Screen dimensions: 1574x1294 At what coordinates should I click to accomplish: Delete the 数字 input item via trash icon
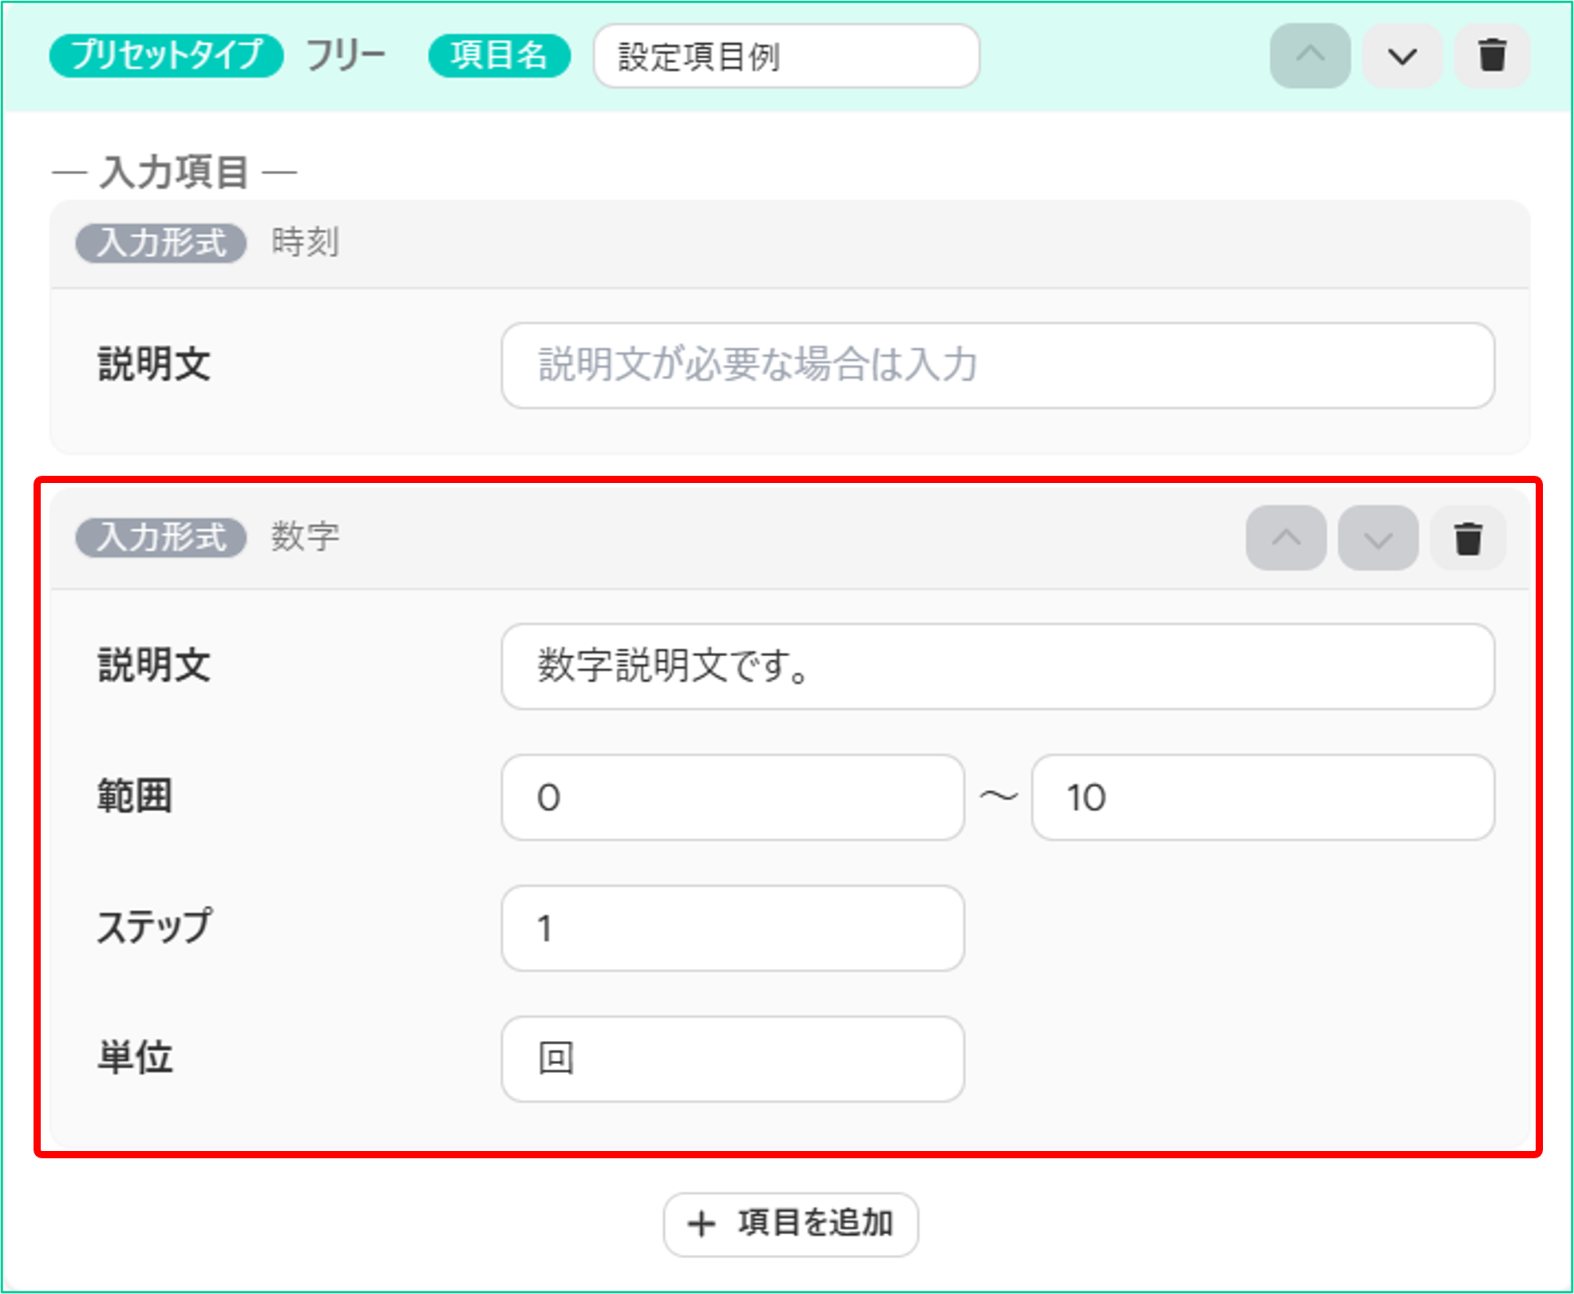(1468, 538)
